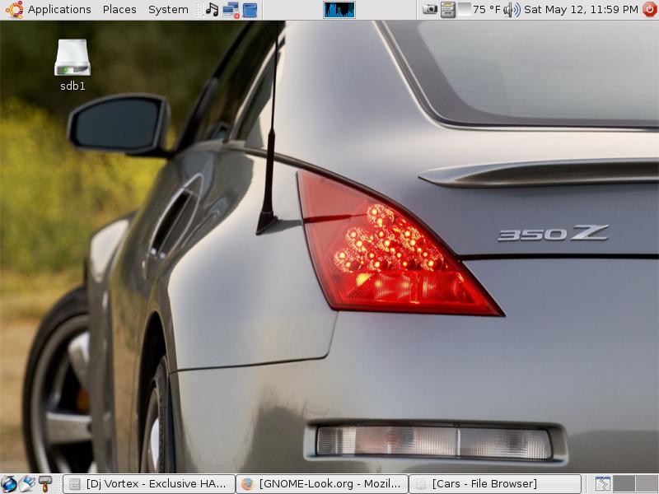Switch to the second workspace
Viewport: 659px width, 494px height.
click(x=647, y=484)
